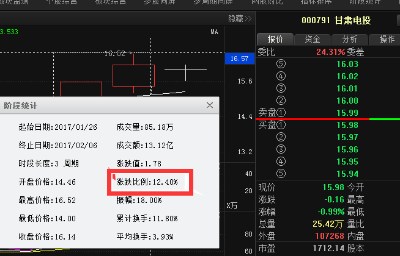Click the 现价 15.98 value
The width and height of the screenshot is (400, 256).
click(333, 187)
